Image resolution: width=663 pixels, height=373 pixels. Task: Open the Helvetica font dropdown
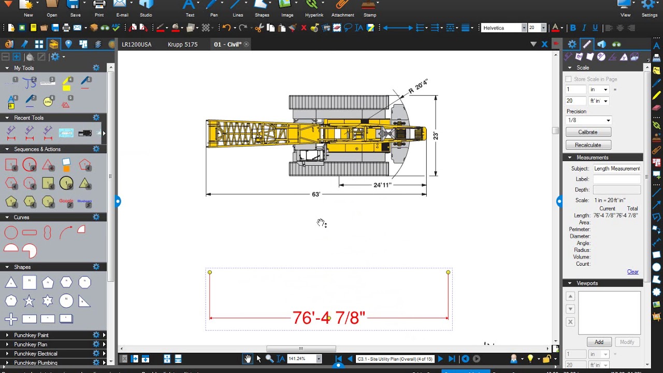[524, 28]
